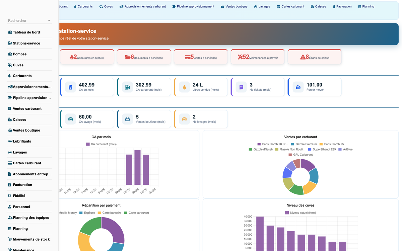Viewport: 402px width, 251px height.
Task: Open Documents à échéance alert card
Action: (144, 57)
